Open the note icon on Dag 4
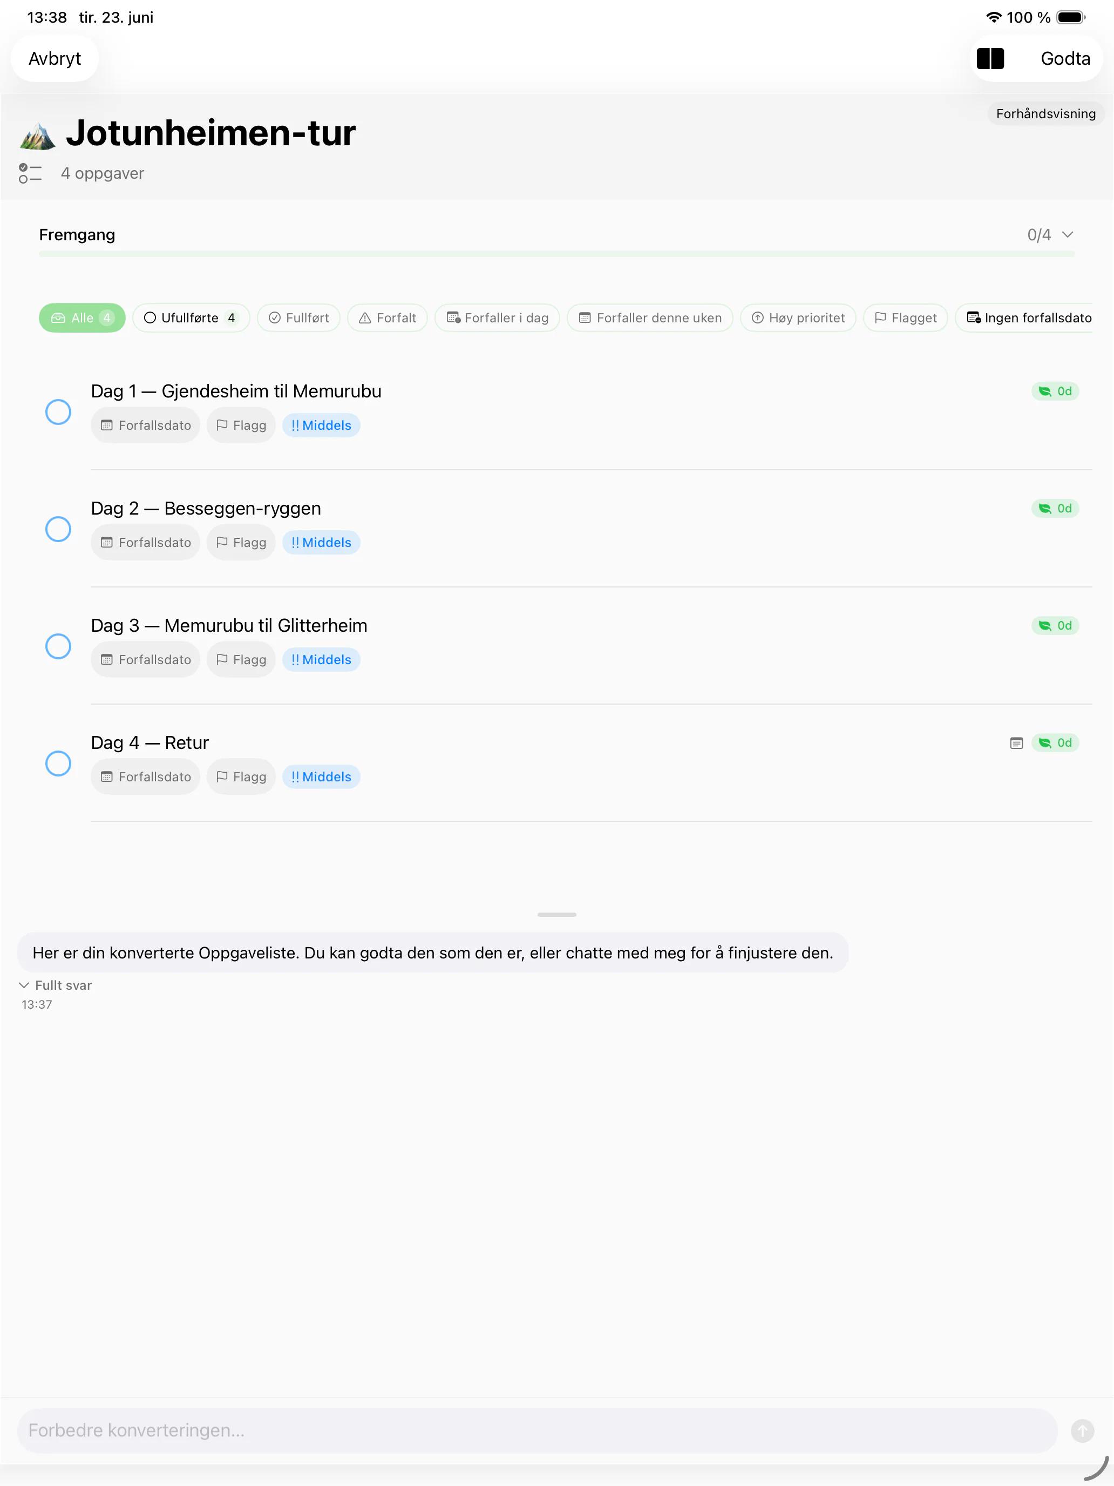The image size is (1114, 1486). coord(1016,743)
